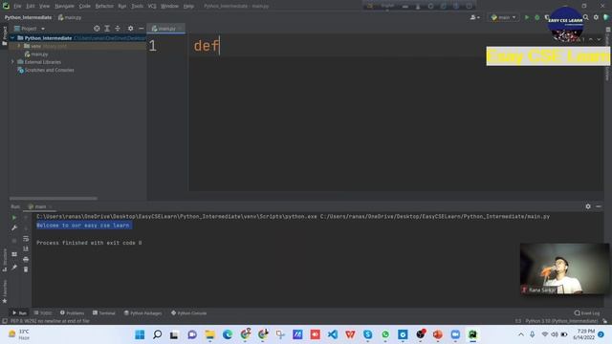The image size is (612, 344).
Task: Open the Refactor menu
Action: 104,6
